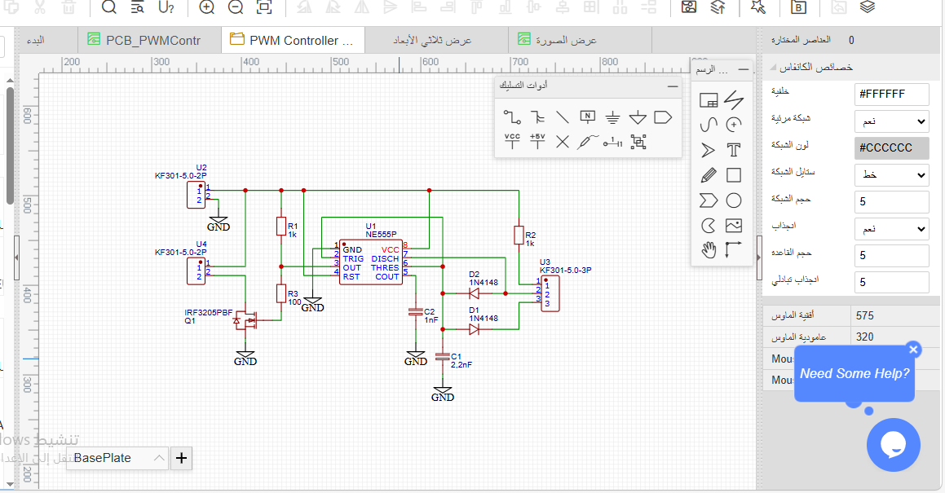
Task: Open the snap dropdown
Action: [891, 228]
